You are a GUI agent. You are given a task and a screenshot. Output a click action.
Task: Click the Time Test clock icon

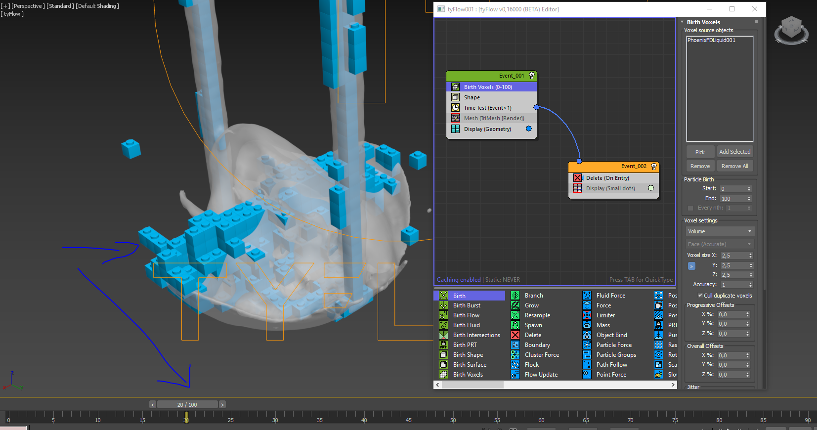455,108
